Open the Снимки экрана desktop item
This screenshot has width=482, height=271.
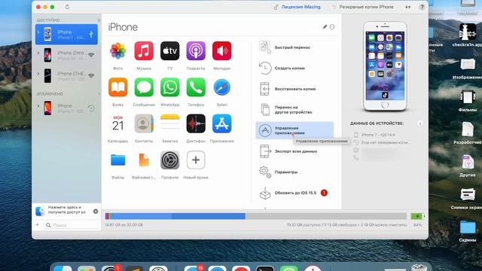468,199
